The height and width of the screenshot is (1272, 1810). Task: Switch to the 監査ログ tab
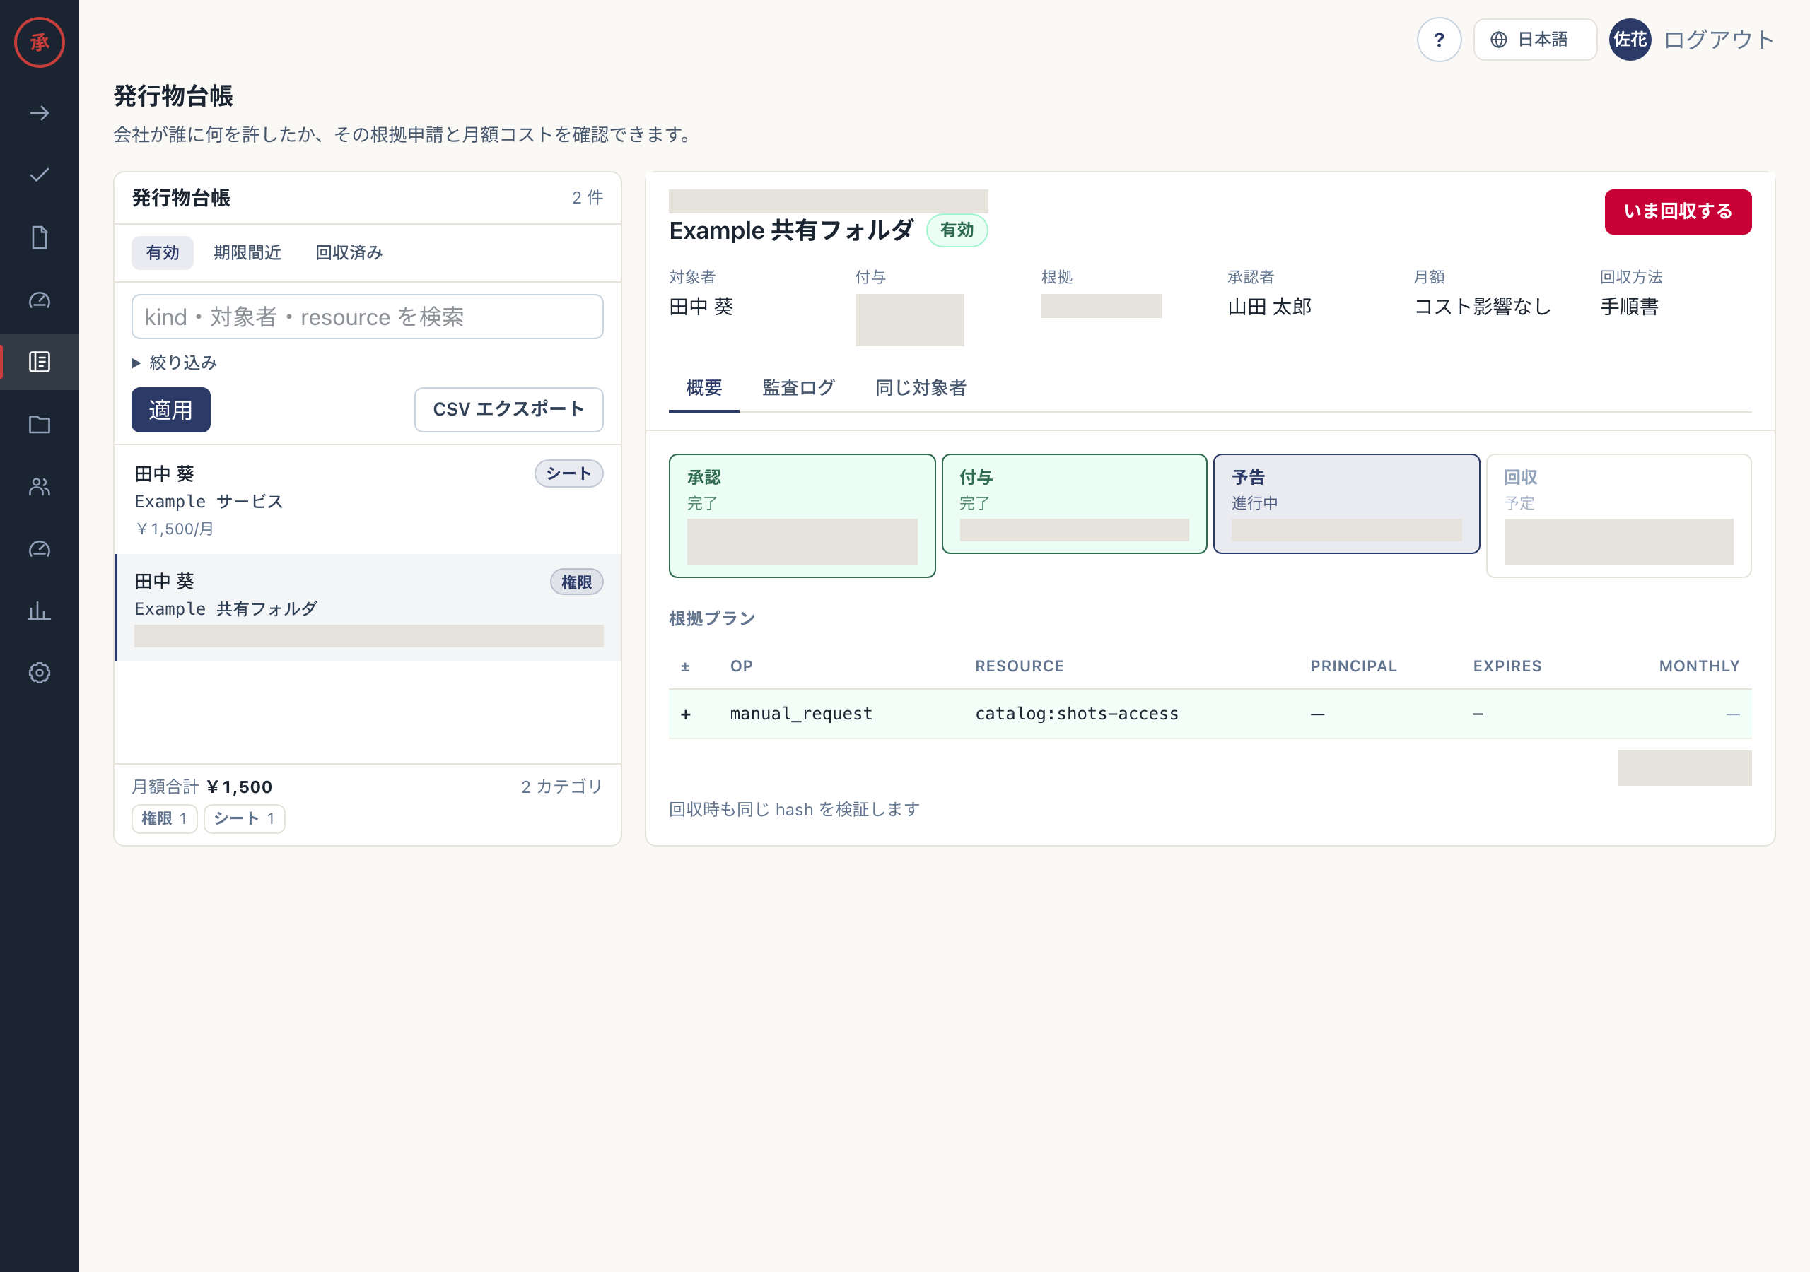[798, 388]
